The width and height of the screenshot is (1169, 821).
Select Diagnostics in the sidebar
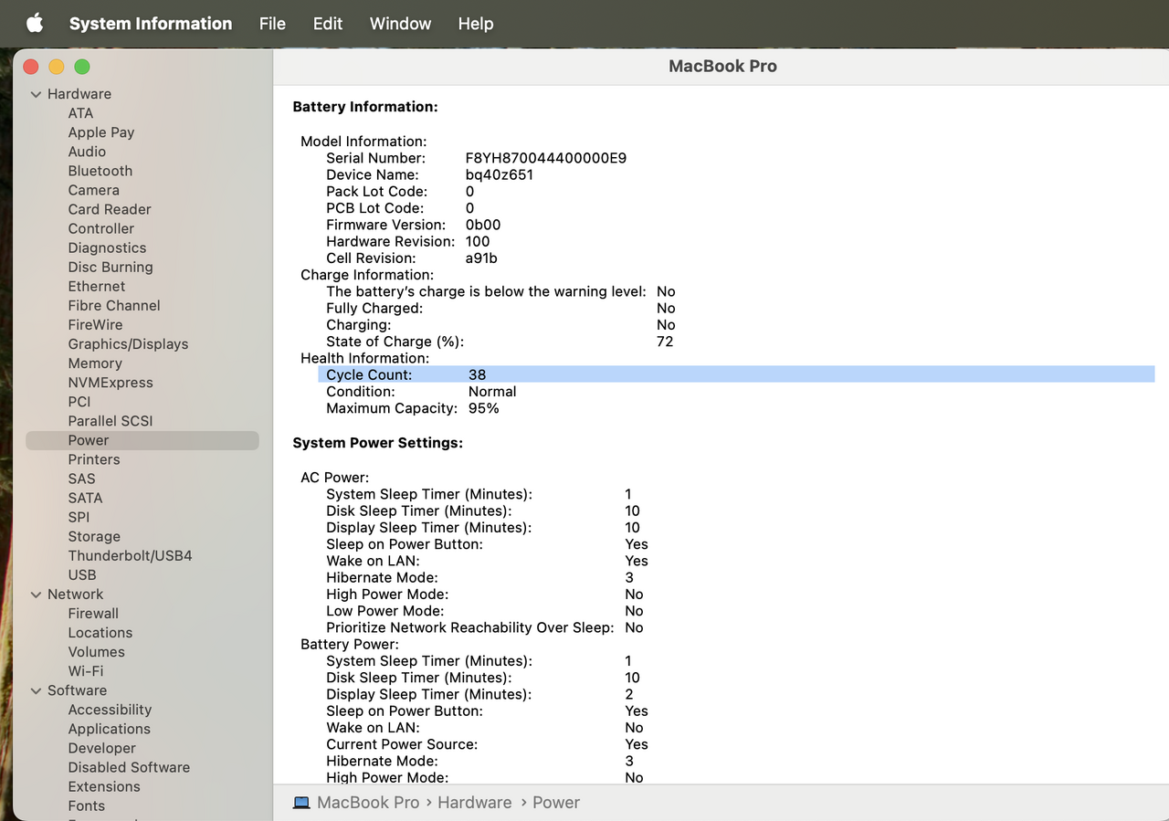pos(107,247)
